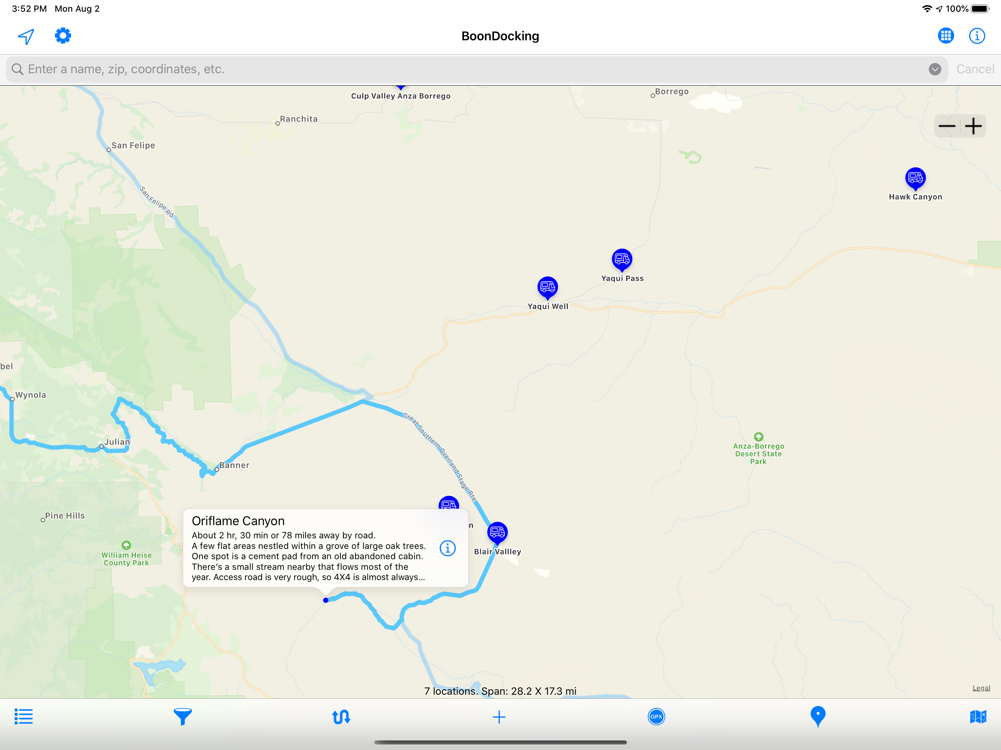
Task: Expand search history dropdown chevron
Action: tap(934, 69)
